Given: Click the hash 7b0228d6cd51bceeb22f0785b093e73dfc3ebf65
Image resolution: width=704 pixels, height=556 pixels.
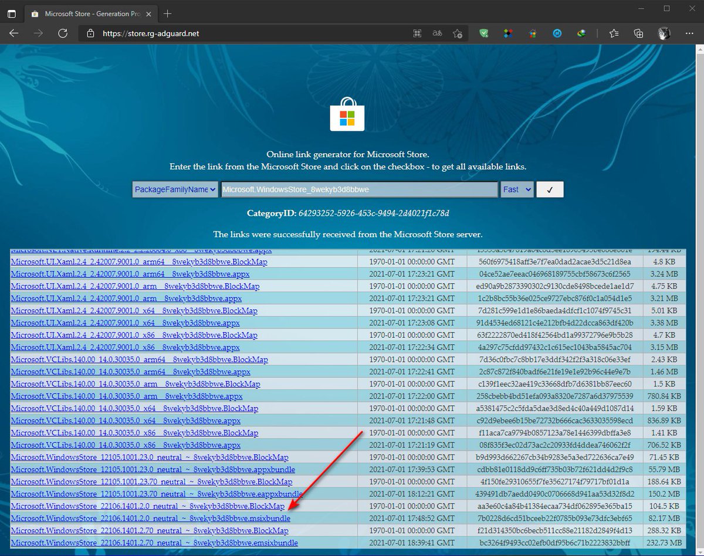Looking at the screenshot, I should click(x=555, y=518).
